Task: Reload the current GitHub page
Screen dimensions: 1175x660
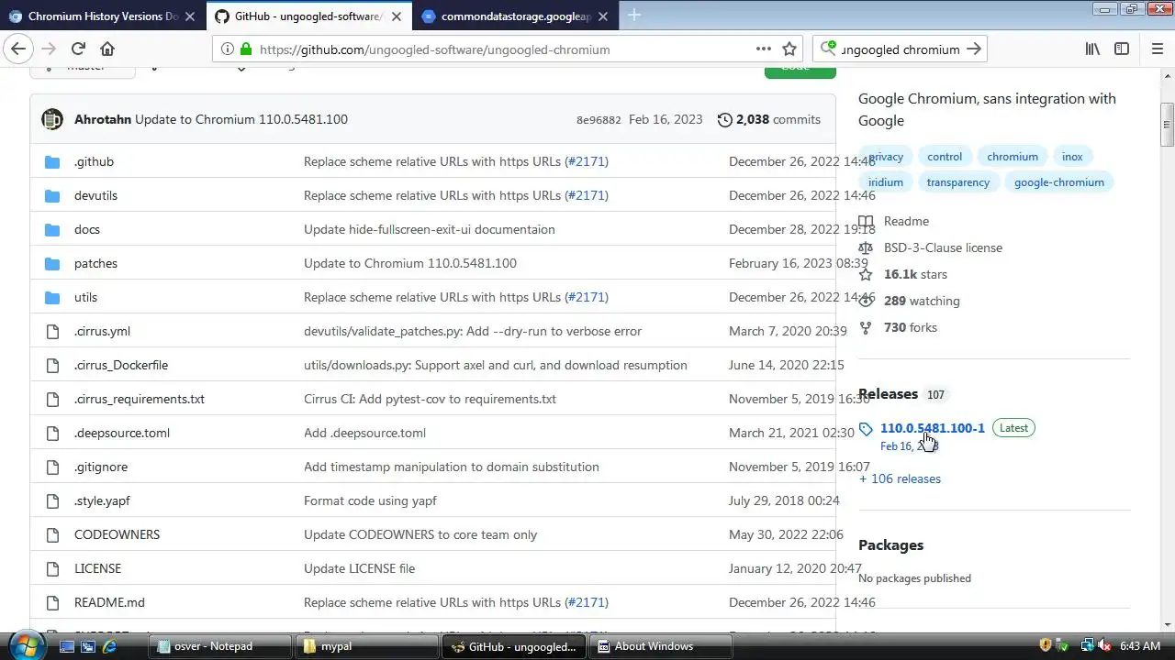Action: (x=78, y=49)
